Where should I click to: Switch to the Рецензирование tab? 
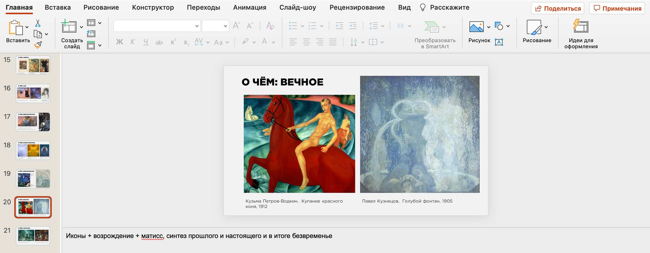pyautogui.click(x=357, y=7)
